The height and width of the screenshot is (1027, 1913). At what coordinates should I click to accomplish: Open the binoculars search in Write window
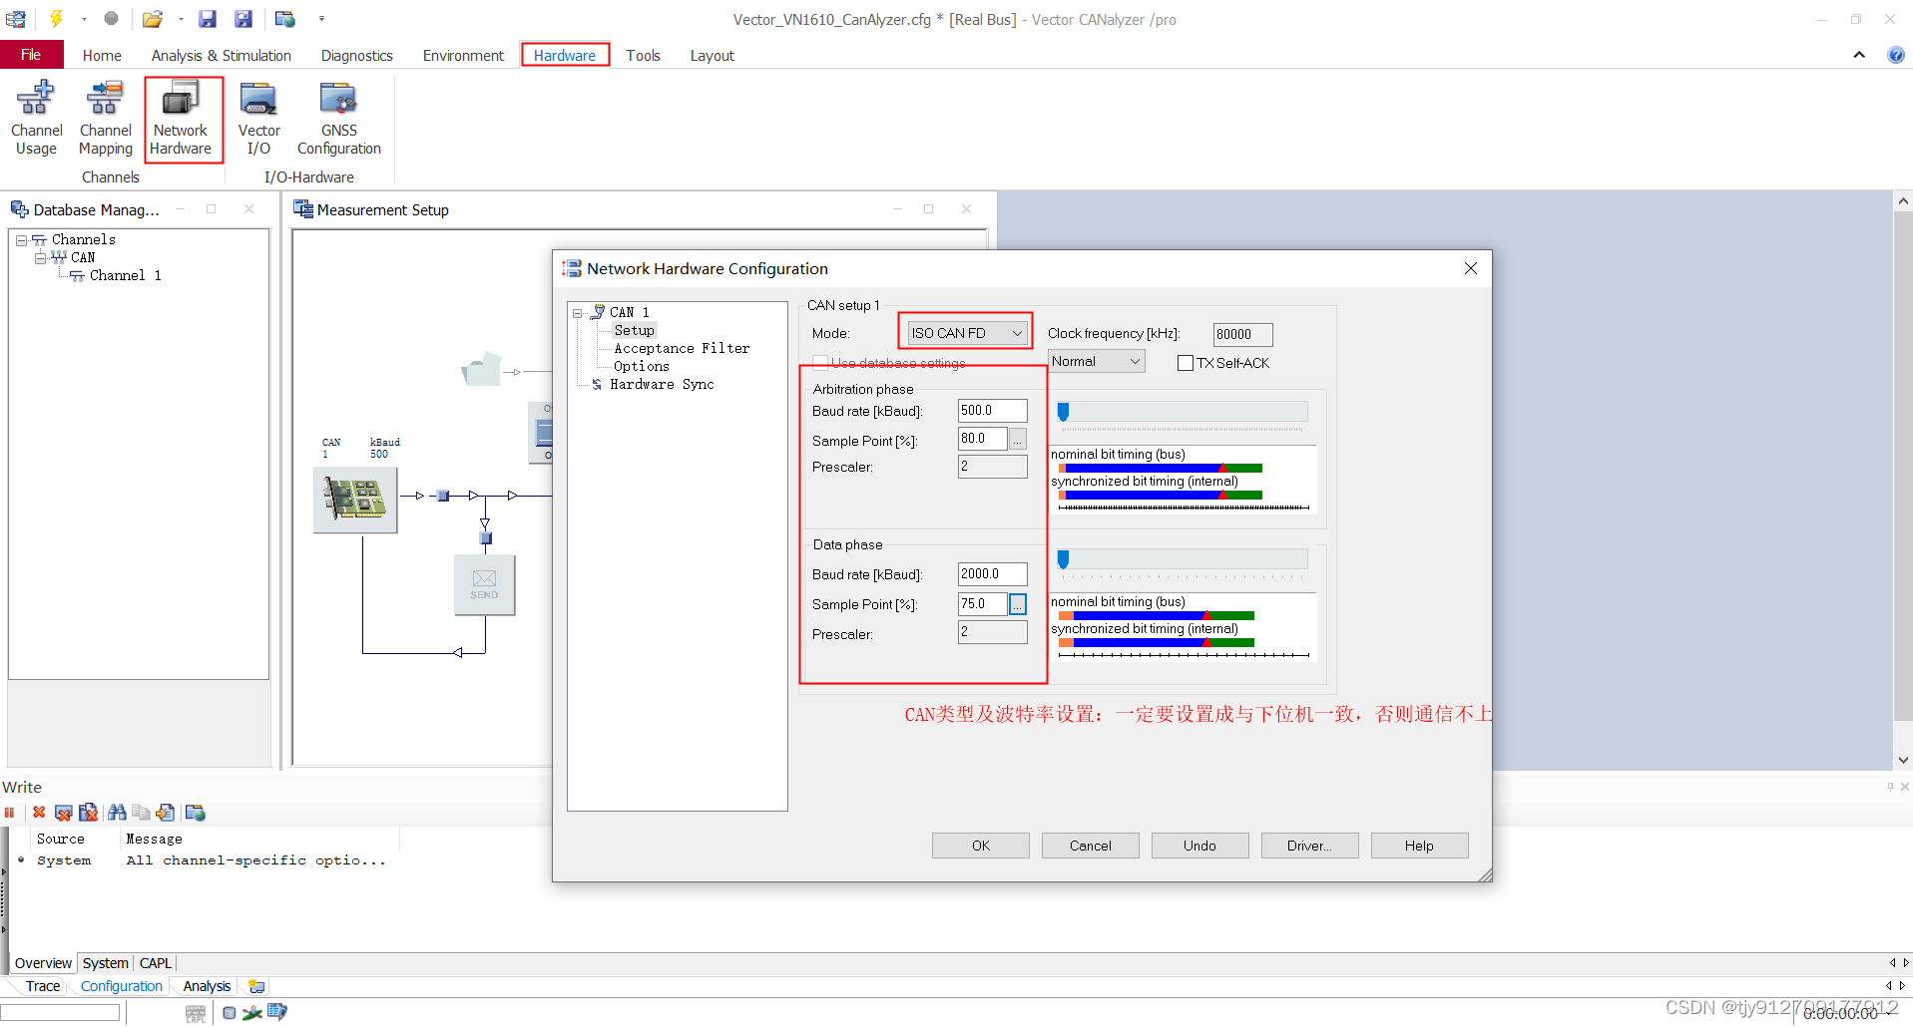(117, 813)
